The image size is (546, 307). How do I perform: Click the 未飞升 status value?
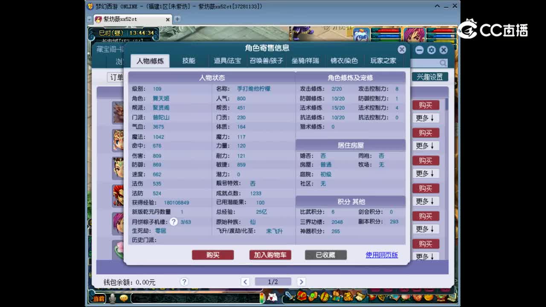(274, 231)
